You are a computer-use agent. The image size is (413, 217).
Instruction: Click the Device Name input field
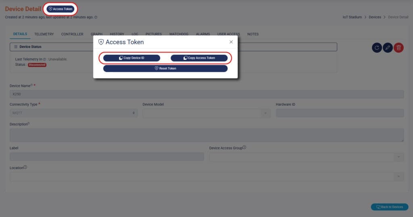point(206,94)
